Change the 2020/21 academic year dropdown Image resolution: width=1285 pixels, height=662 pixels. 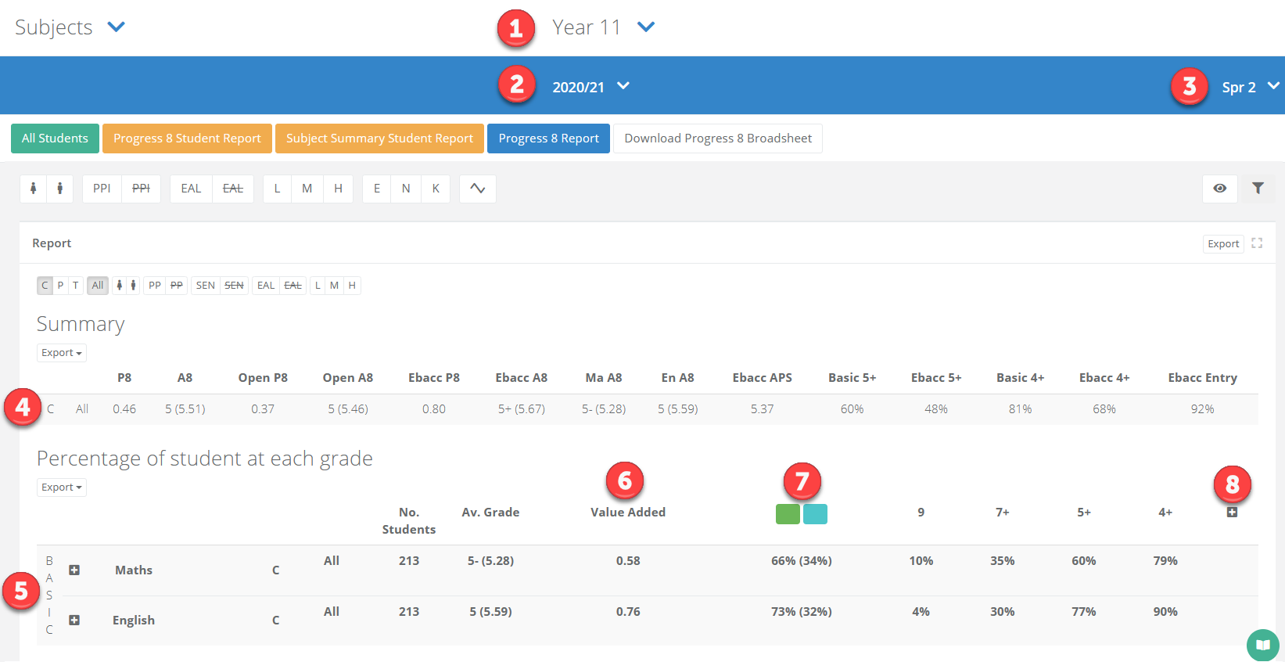pyautogui.click(x=590, y=87)
